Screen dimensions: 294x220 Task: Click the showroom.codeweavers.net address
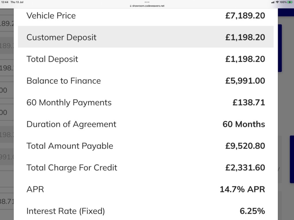click(148, 6)
